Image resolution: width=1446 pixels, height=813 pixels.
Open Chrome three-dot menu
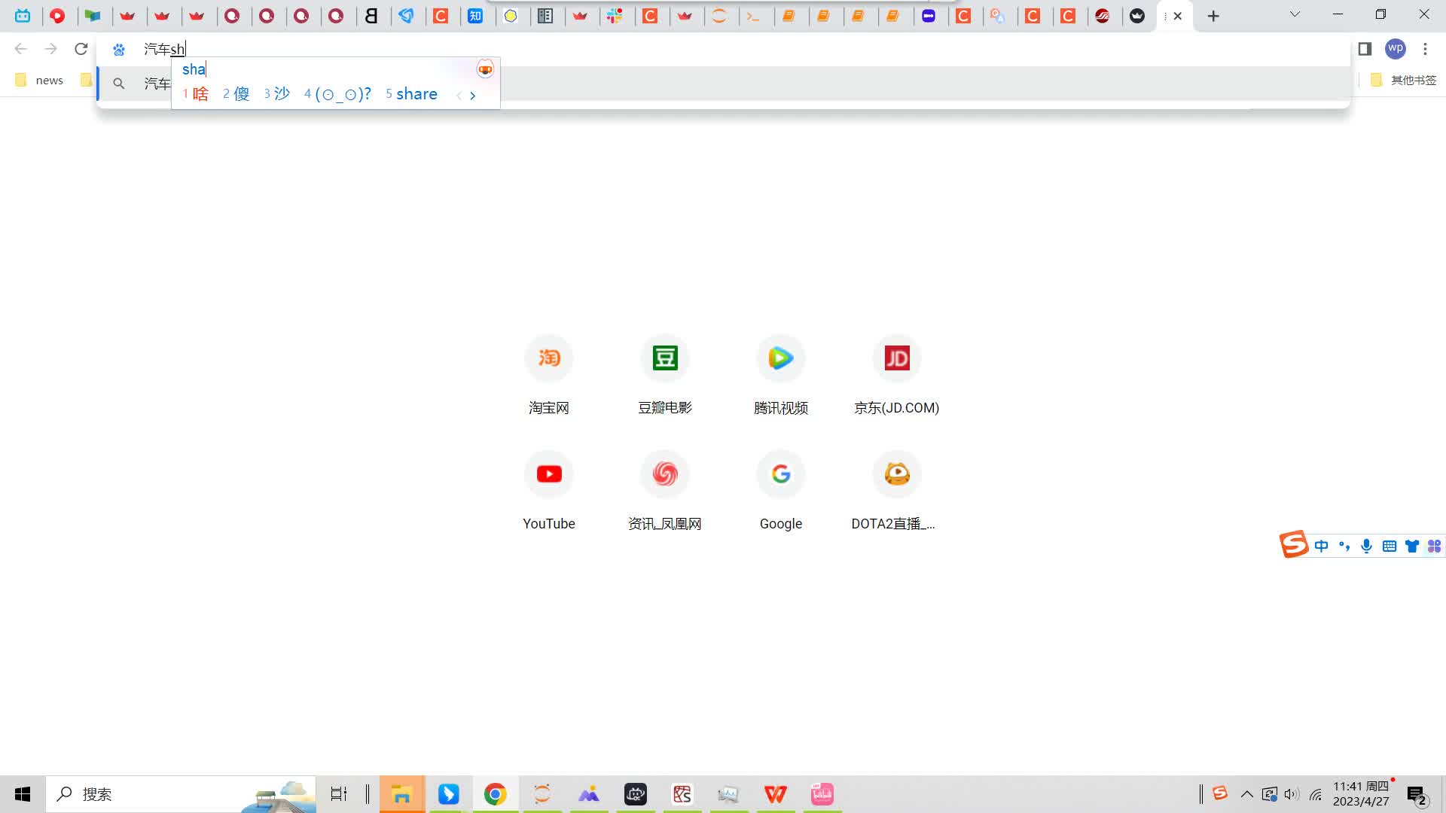click(1425, 49)
